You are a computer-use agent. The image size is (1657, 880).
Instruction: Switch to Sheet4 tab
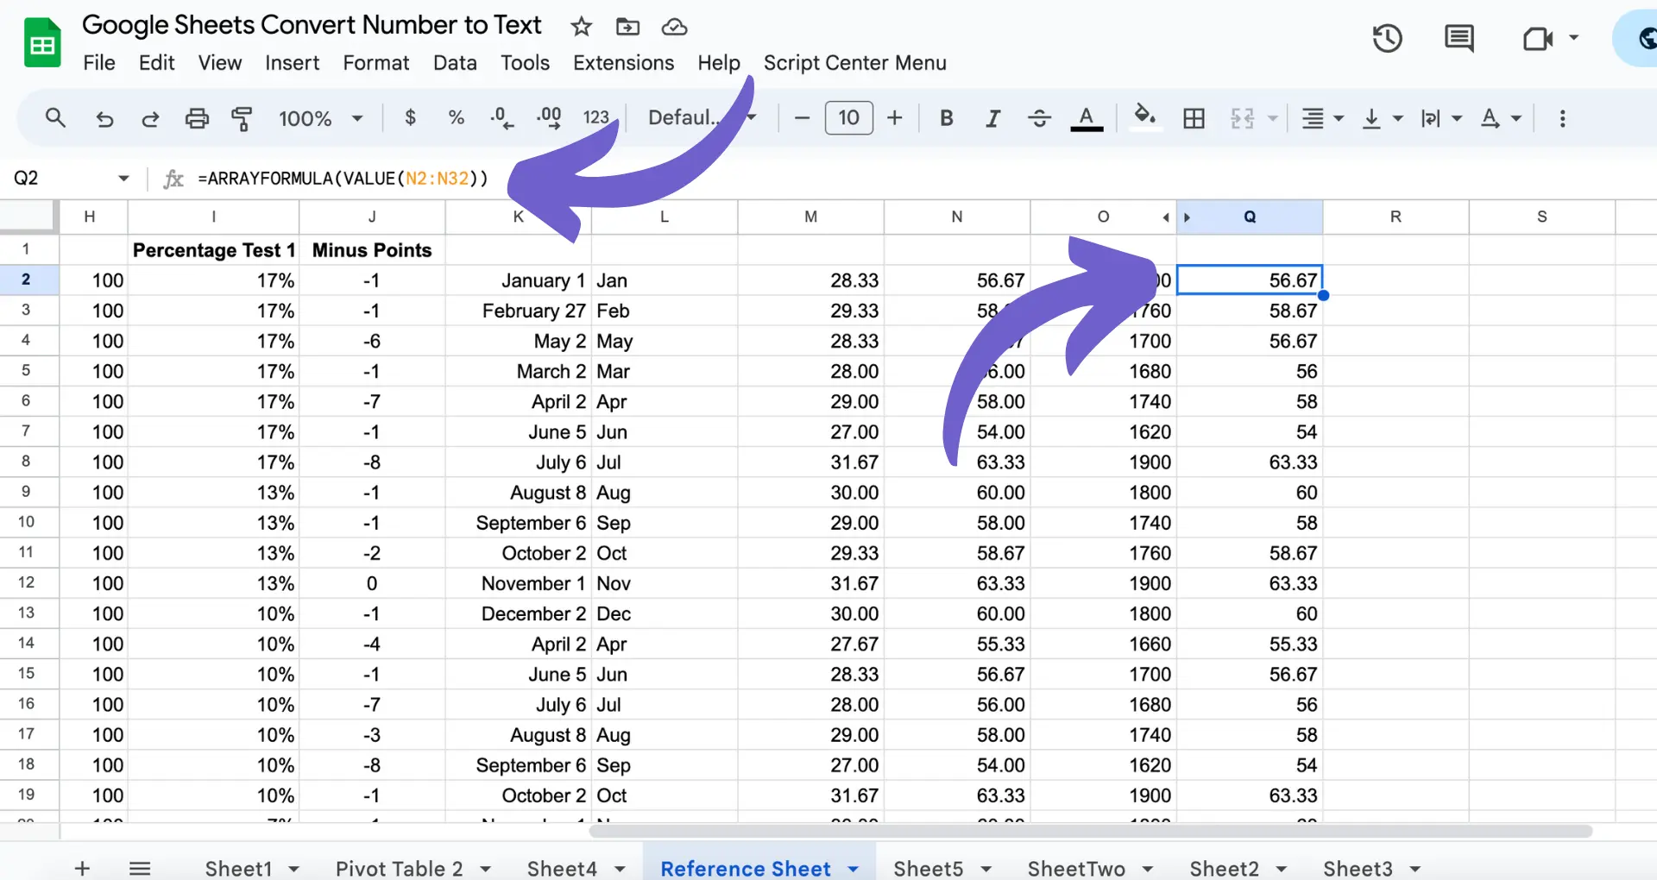point(562,868)
